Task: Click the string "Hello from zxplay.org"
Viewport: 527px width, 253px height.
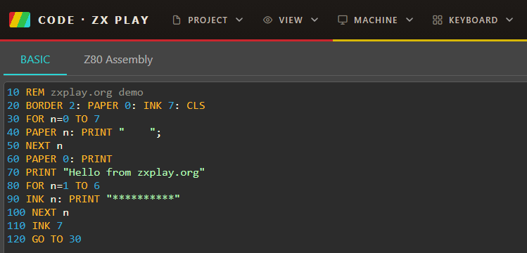Action: [x=134, y=172]
